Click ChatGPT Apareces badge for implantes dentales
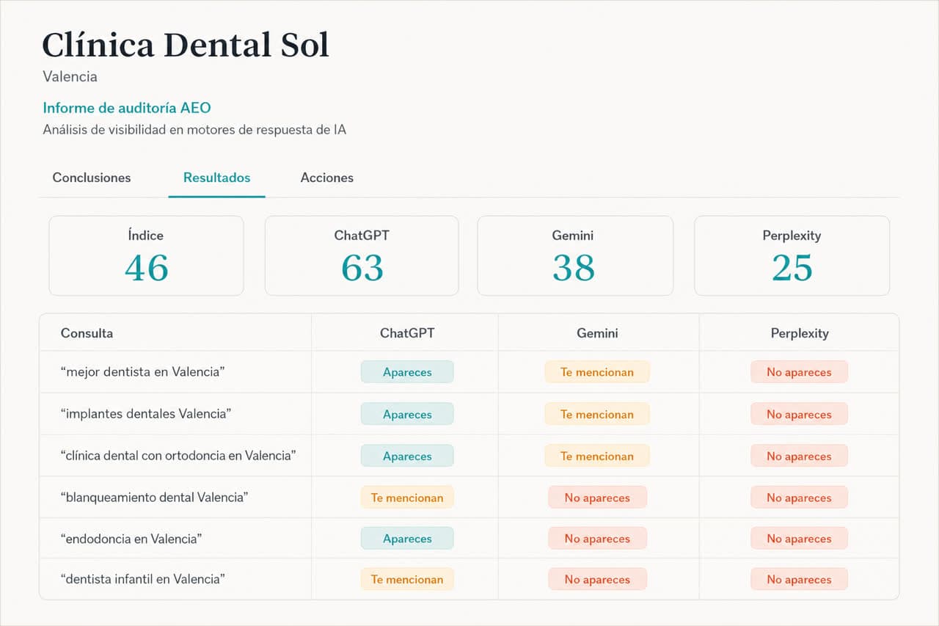 [x=407, y=414]
